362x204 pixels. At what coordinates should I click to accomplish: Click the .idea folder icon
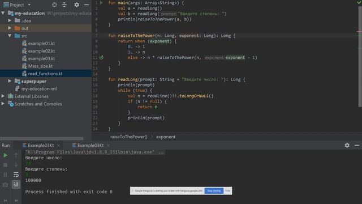point(18,20)
